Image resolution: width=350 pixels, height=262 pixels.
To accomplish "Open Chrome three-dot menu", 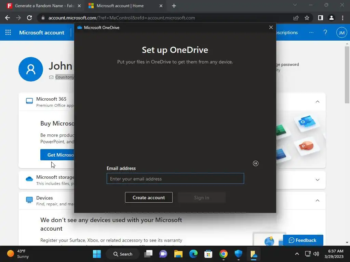I will point(342,18).
